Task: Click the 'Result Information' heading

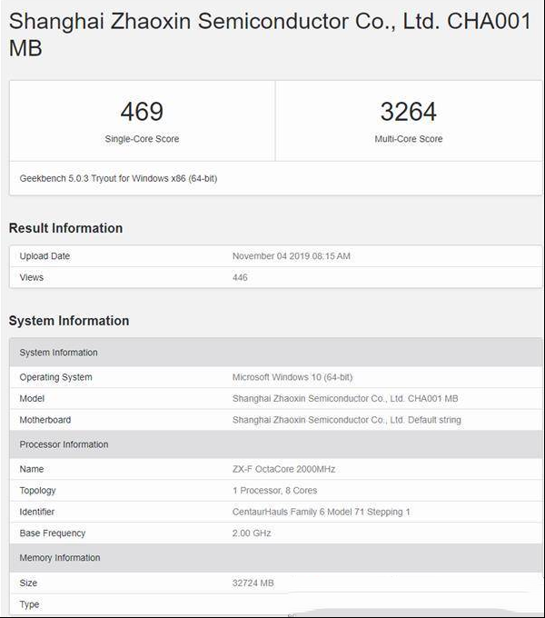Action: click(65, 228)
